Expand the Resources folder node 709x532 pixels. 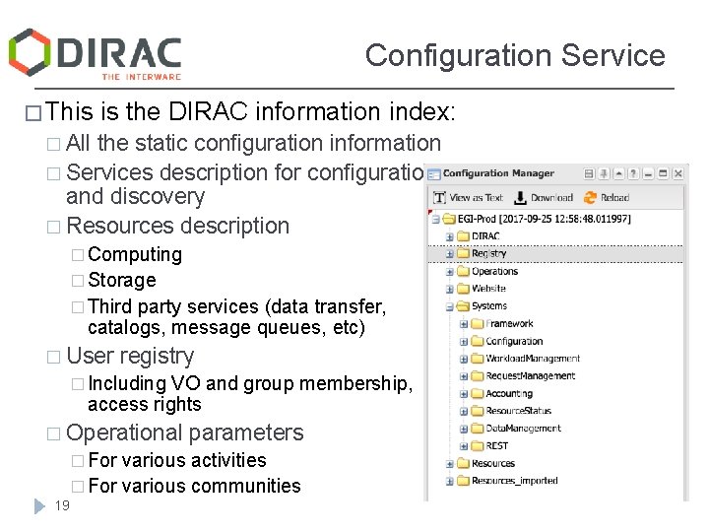[449, 464]
